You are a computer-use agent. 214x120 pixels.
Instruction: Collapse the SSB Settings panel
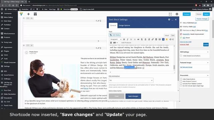(x=208, y=52)
